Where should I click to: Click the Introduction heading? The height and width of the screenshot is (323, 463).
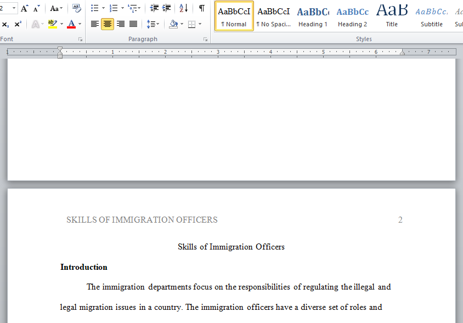tap(84, 267)
